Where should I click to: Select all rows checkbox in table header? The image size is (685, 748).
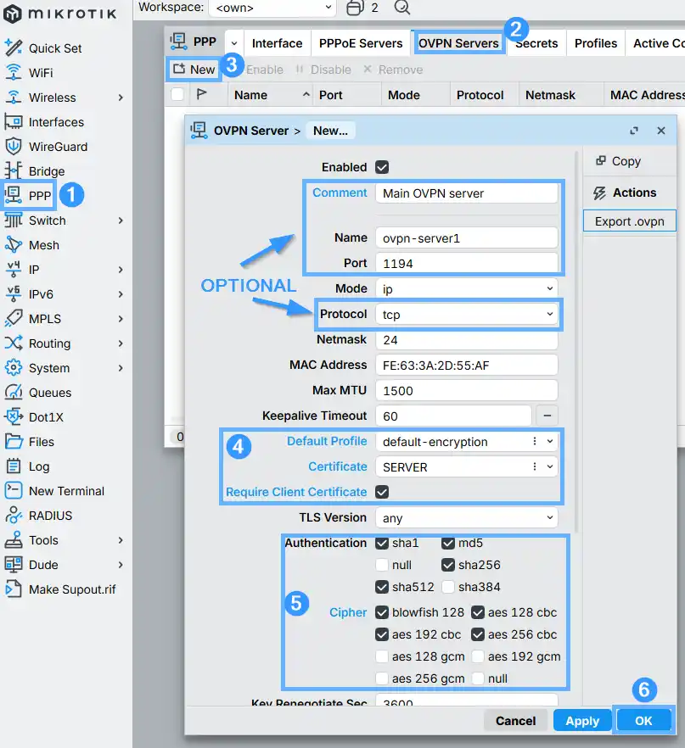[177, 94]
